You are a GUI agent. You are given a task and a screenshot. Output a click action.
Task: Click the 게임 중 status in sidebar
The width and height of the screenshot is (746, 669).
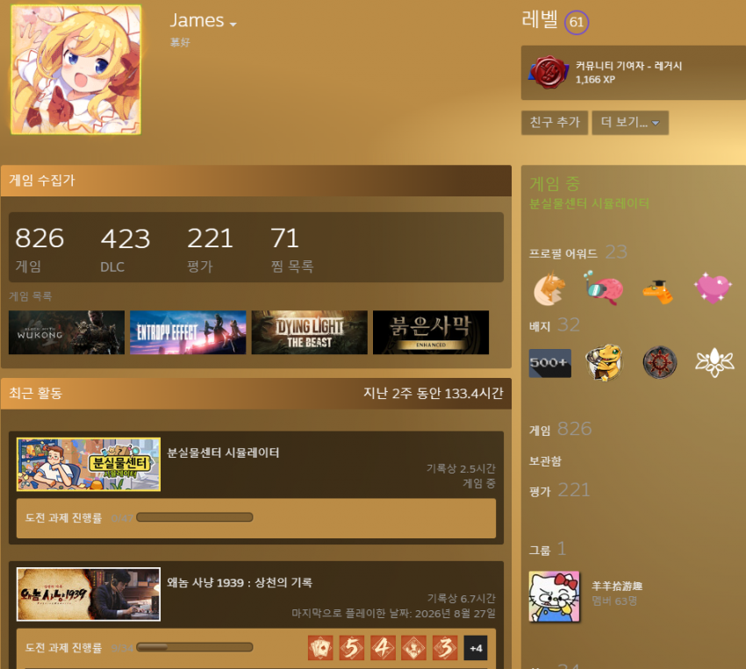[x=555, y=184]
